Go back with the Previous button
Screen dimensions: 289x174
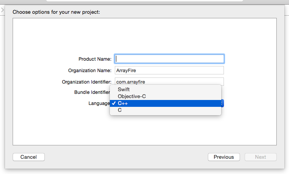point(224,157)
